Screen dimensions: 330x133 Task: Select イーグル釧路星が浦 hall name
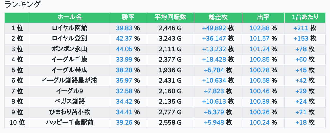[69, 81]
